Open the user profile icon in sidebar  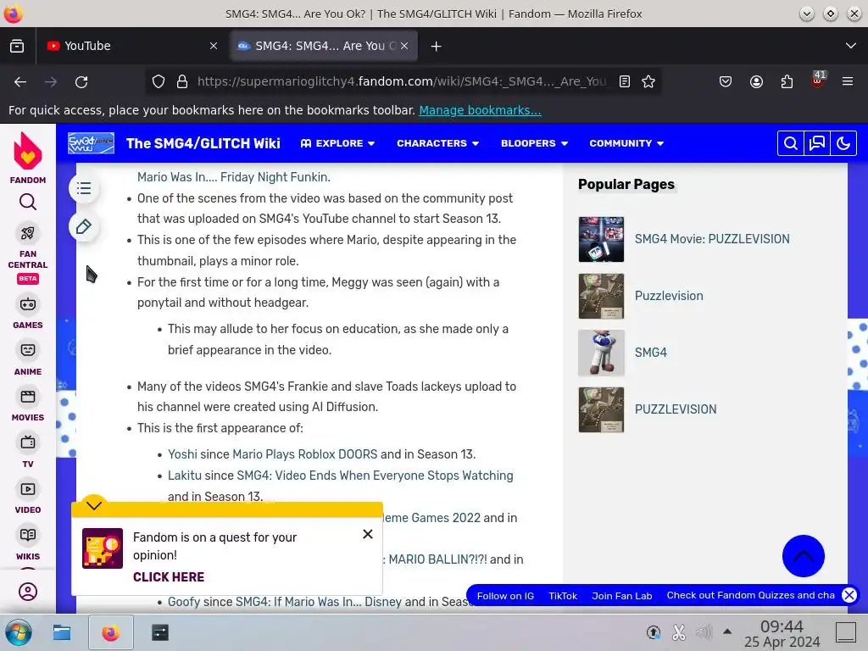point(28,592)
